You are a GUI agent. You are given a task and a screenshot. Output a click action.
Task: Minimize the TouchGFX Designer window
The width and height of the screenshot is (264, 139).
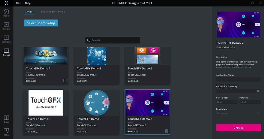pos(244,3)
